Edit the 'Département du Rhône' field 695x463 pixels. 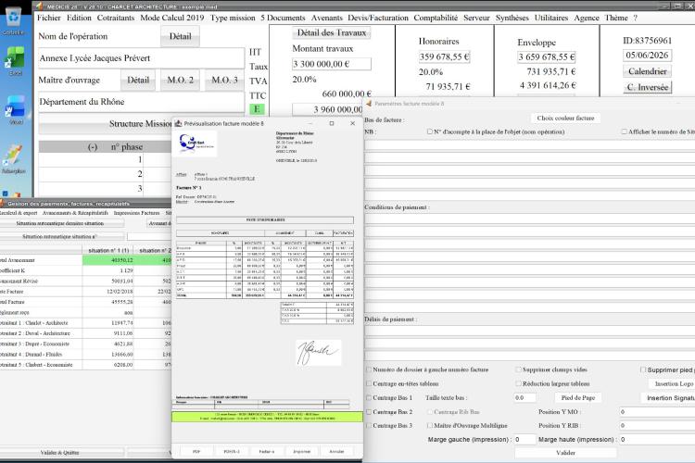click(x=141, y=102)
